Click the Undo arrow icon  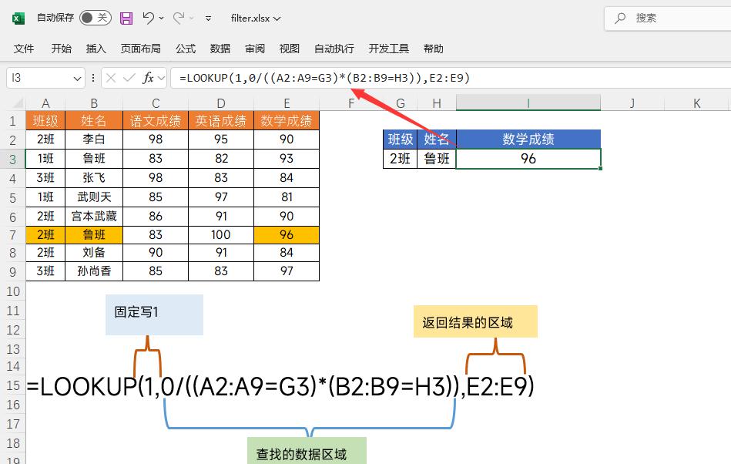[148, 18]
